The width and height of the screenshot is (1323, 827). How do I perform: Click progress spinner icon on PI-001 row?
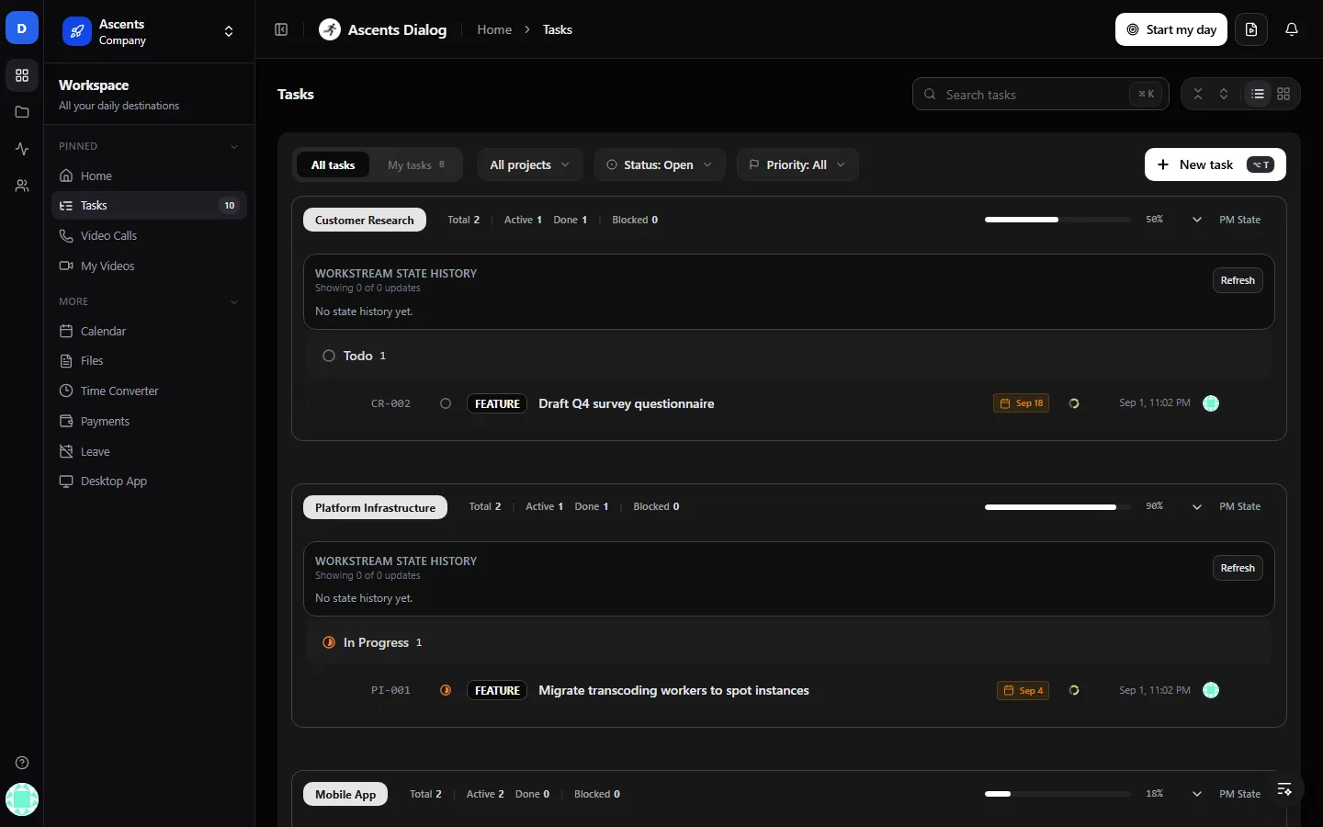1074,690
